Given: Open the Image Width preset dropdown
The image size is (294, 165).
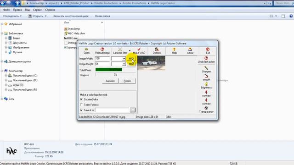Looking at the screenshot, I should [x=124, y=59].
